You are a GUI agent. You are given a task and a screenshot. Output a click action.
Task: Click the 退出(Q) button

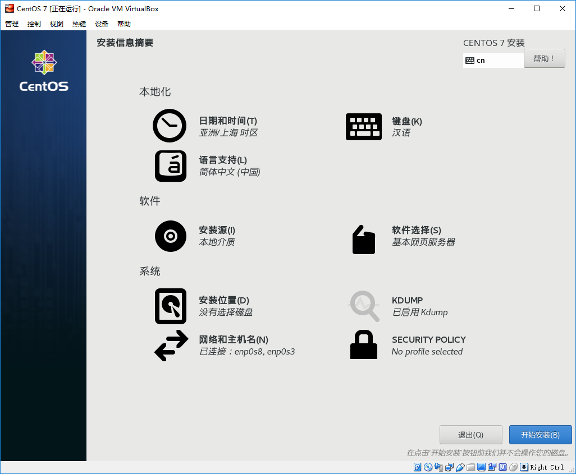tap(470, 435)
